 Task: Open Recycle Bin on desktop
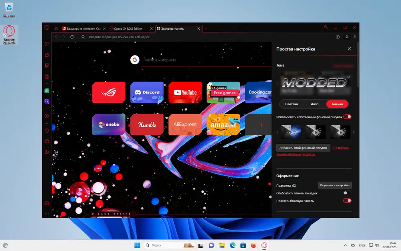(9, 10)
